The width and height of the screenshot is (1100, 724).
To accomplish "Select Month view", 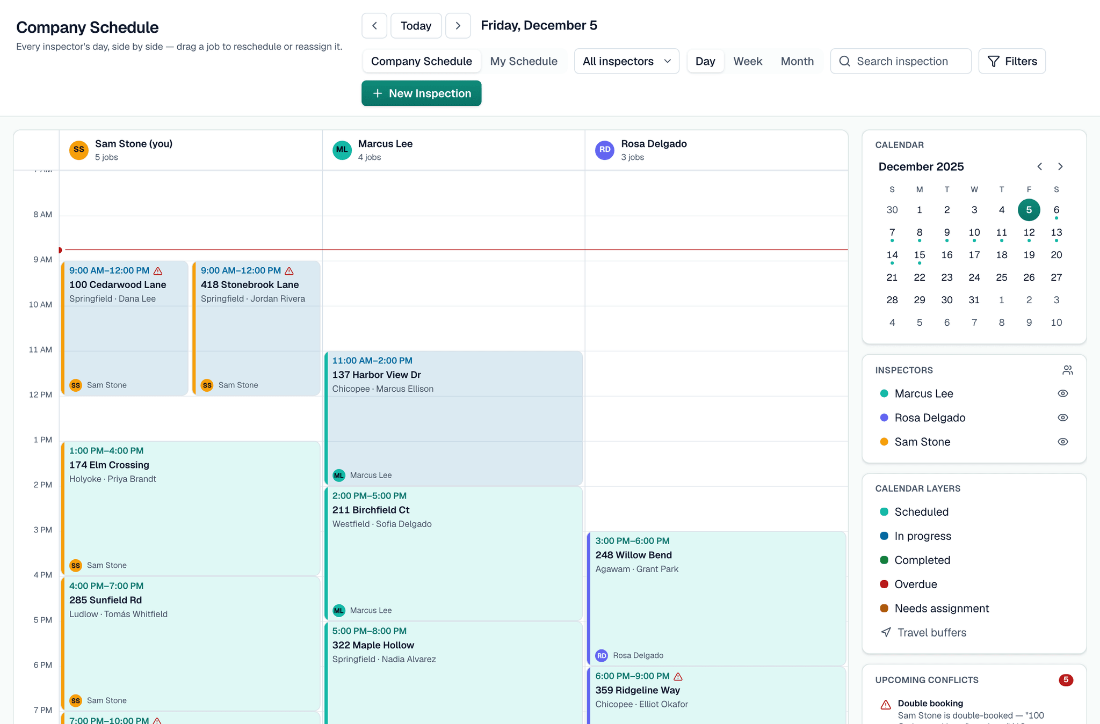I will coord(797,61).
